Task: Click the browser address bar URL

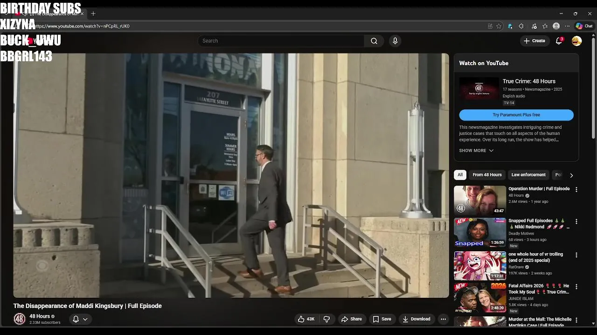Action: tap(83, 26)
